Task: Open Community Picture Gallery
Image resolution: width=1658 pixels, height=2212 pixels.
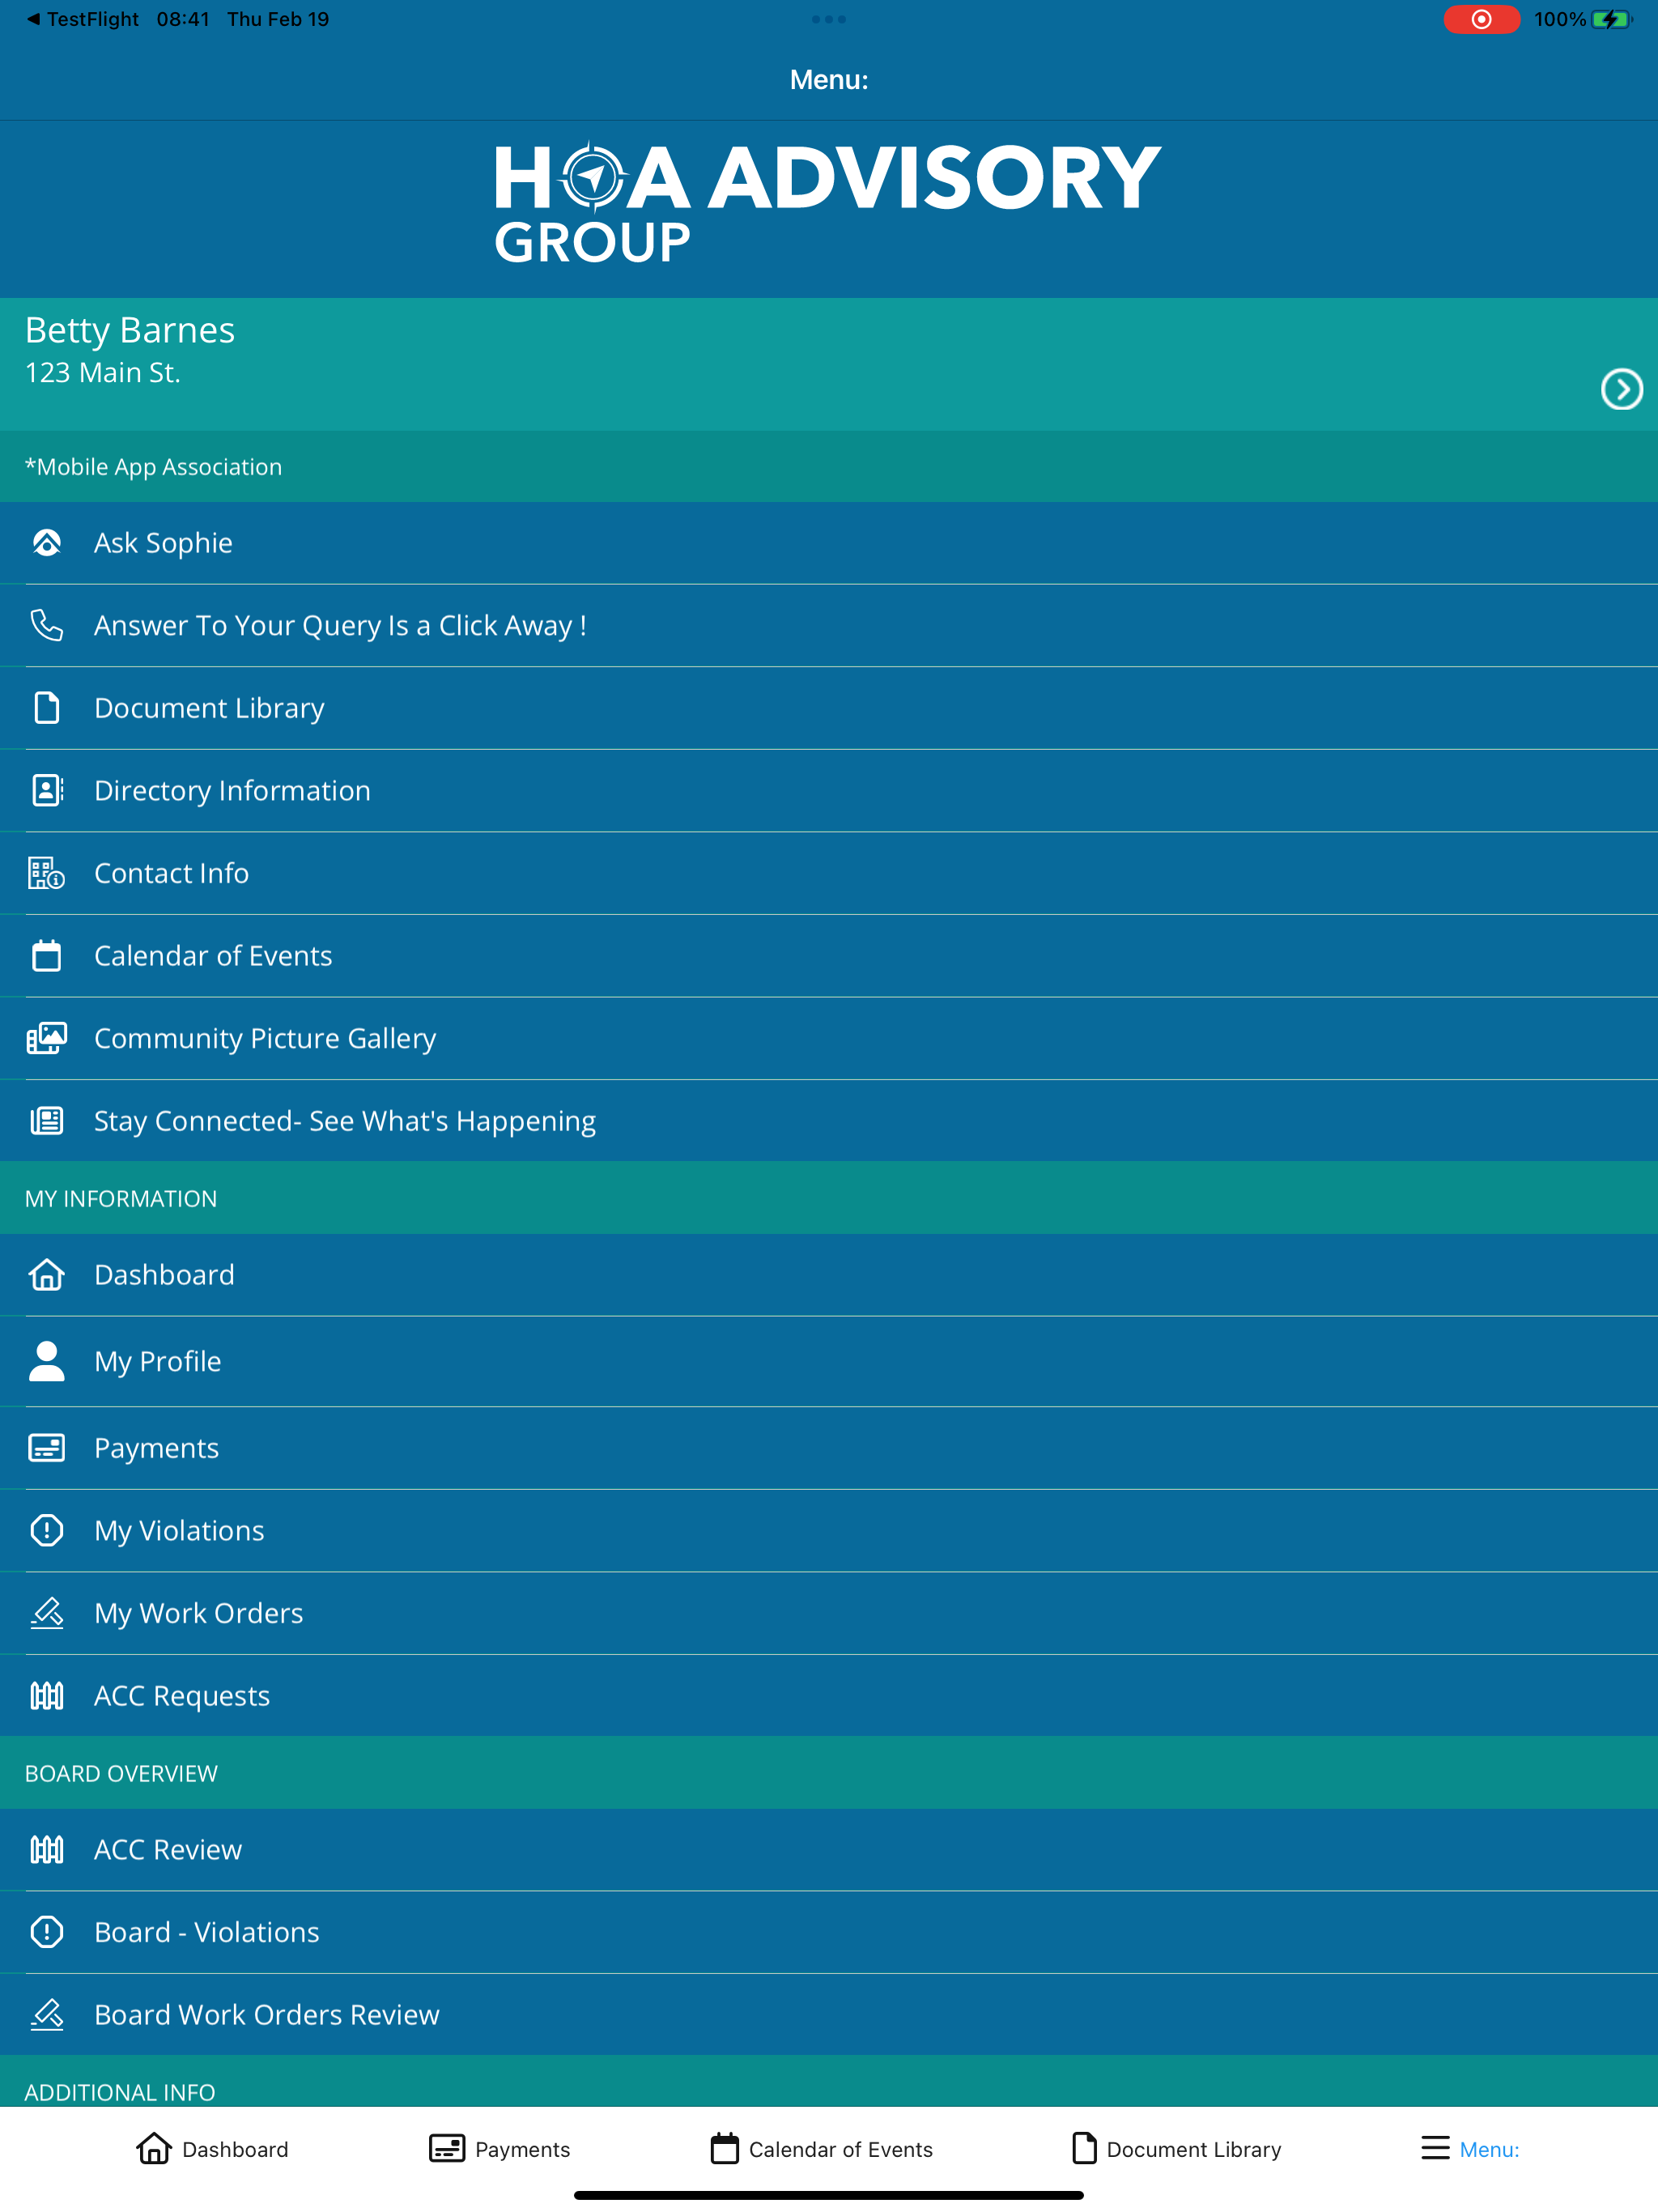Action: click(829, 1038)
